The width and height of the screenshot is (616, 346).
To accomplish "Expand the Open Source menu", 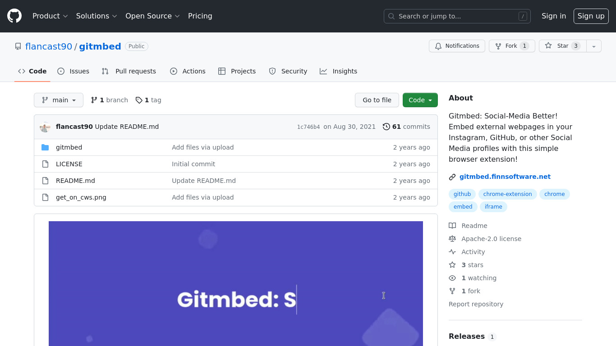I will tap(152, 16).
